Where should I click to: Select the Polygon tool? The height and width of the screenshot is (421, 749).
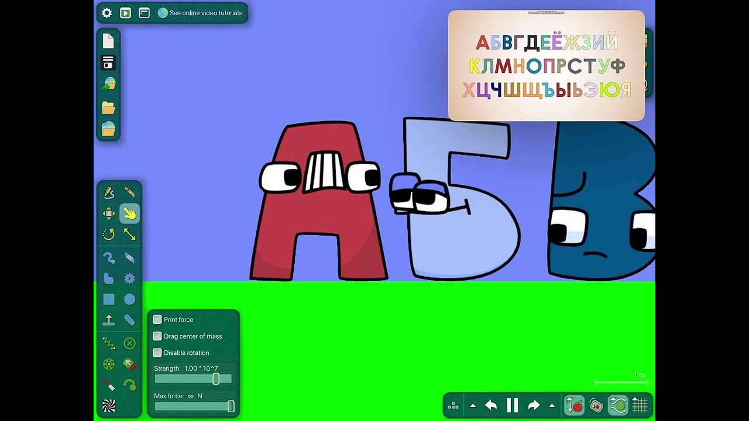click(109, 279)
